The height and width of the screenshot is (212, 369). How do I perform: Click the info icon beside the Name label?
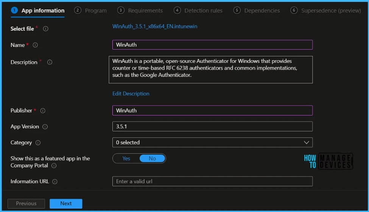[x=35, y=45]
